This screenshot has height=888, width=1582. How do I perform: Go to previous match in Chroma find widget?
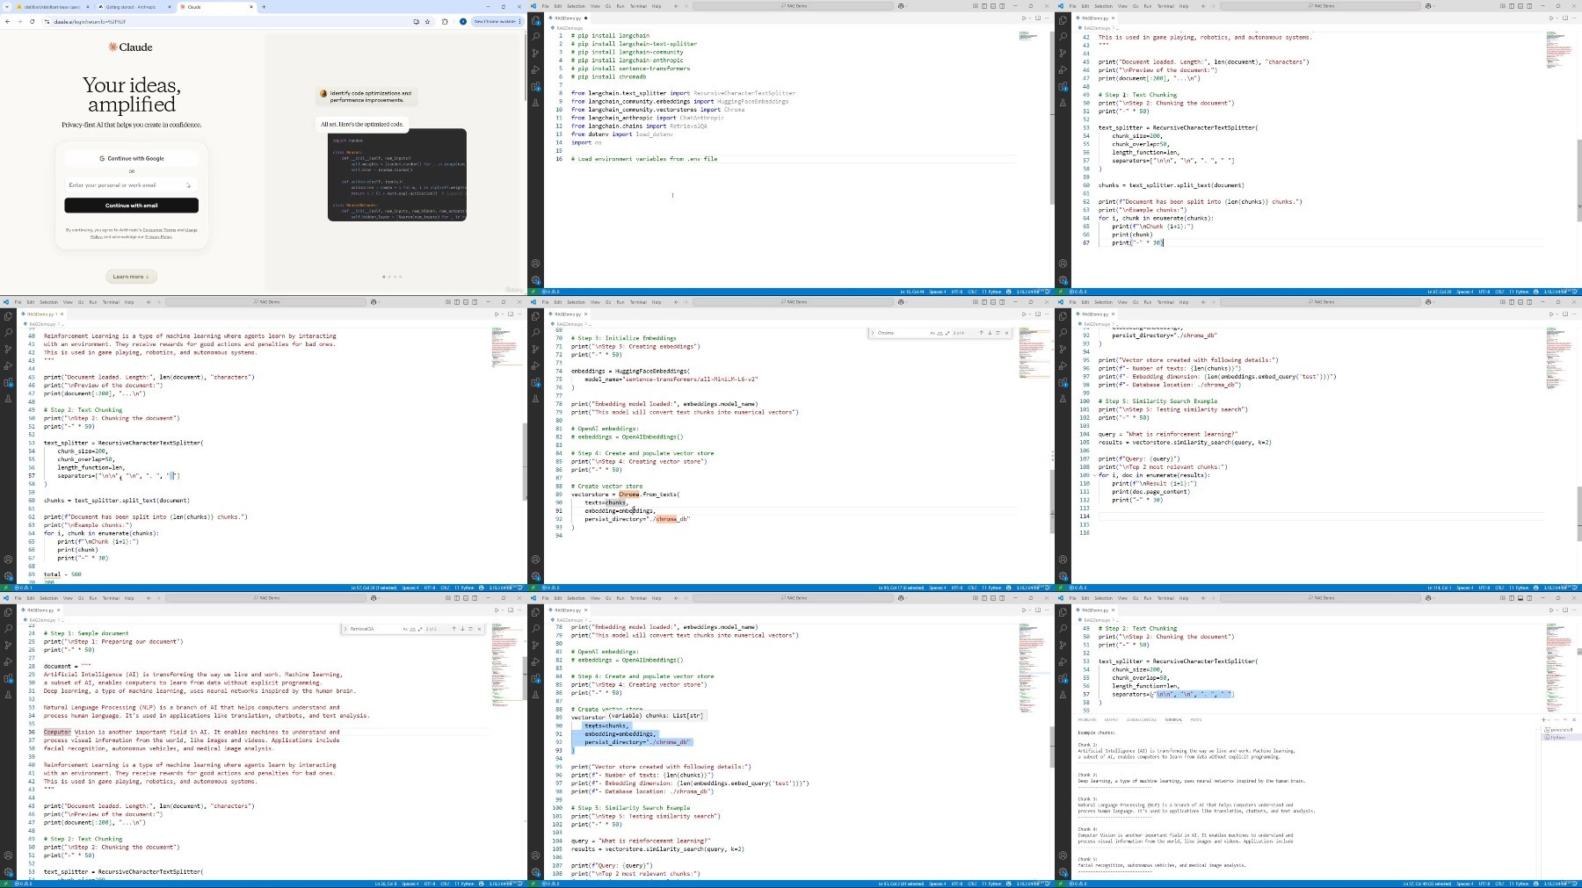tap(981, 333)
